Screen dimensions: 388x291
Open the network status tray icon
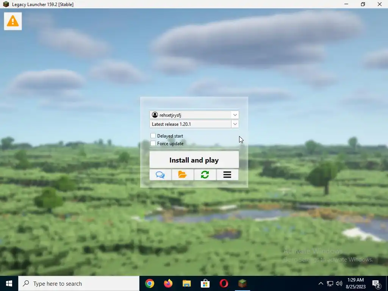(x=330, y=283)
